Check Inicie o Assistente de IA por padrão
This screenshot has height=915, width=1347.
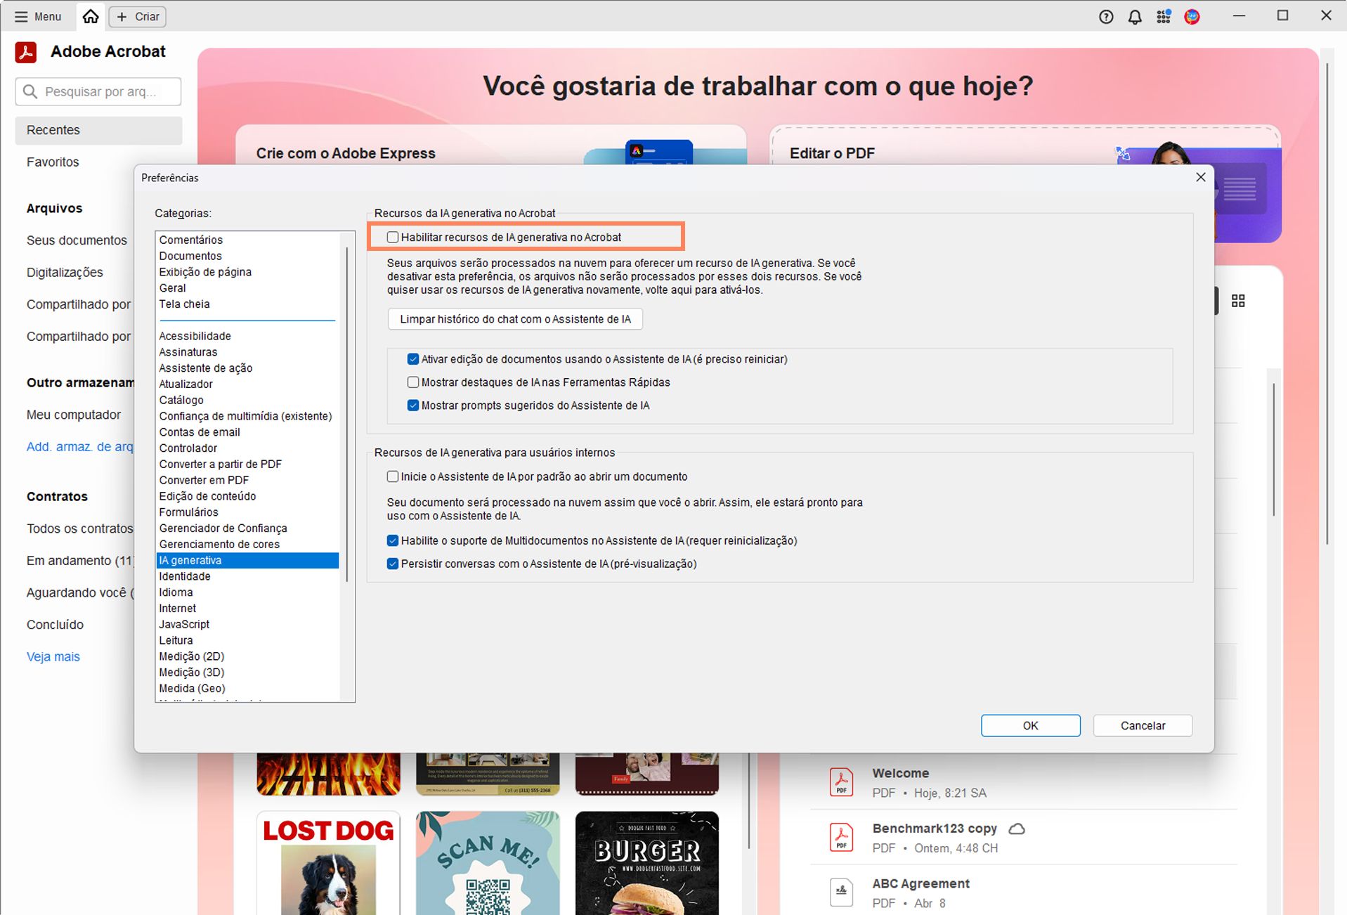pos(393,476)
